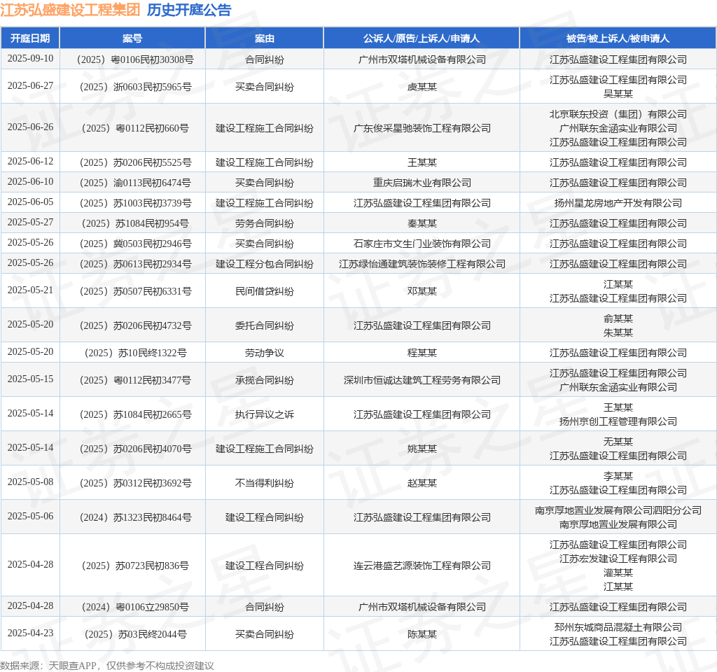Click plaintiff 广东俊采星驰装饰工程有限公司

(422, 128)
